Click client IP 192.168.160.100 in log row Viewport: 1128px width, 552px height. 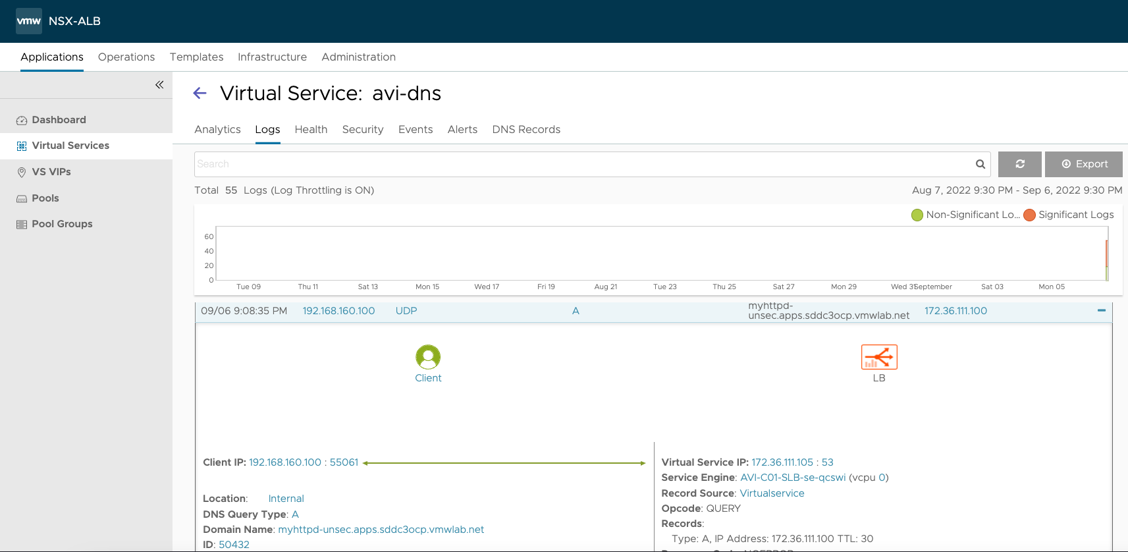tap(339, 311)
